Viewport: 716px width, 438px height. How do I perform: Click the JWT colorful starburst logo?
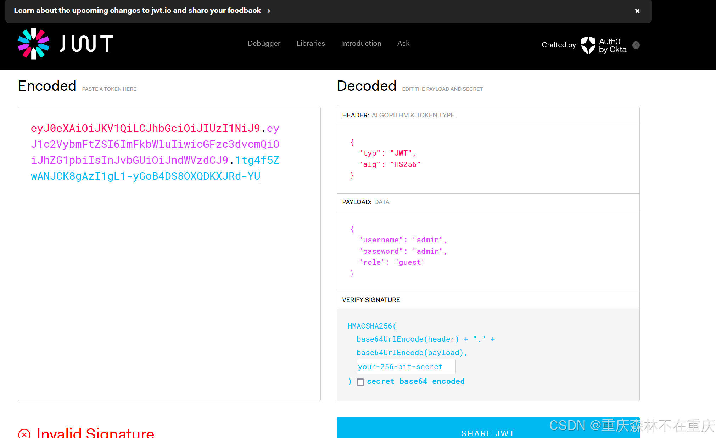34,44
